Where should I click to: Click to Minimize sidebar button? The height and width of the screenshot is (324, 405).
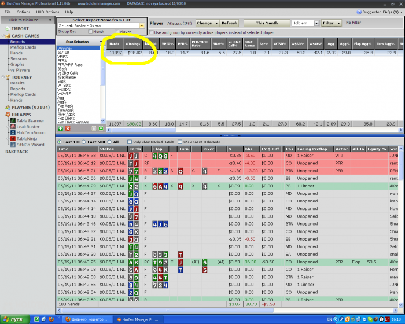(27, 20)
